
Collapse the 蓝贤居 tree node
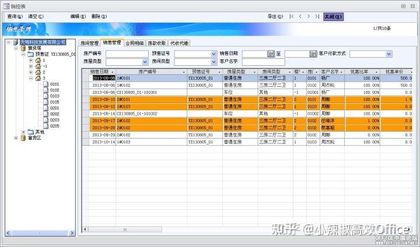click(16, 48)
